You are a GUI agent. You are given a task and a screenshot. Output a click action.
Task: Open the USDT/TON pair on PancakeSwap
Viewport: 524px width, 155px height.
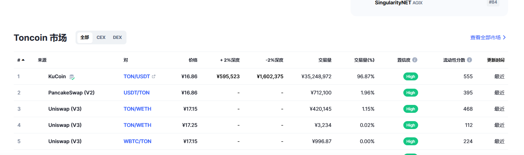137,93
